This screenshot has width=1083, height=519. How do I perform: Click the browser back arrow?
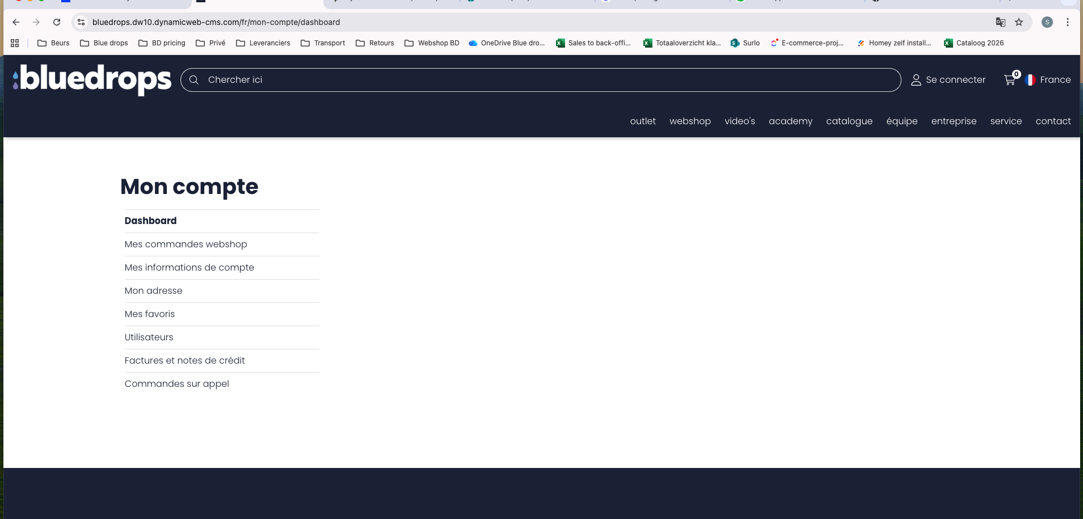(16, 22)
